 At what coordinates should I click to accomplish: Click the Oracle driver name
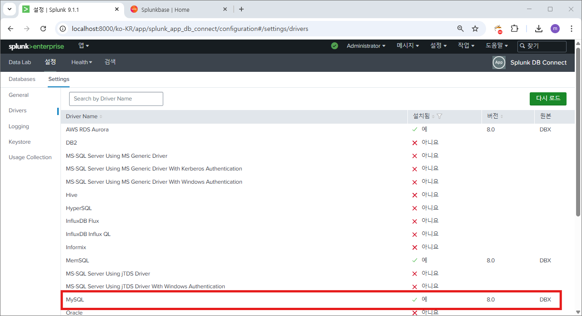(x=74, y=313)
